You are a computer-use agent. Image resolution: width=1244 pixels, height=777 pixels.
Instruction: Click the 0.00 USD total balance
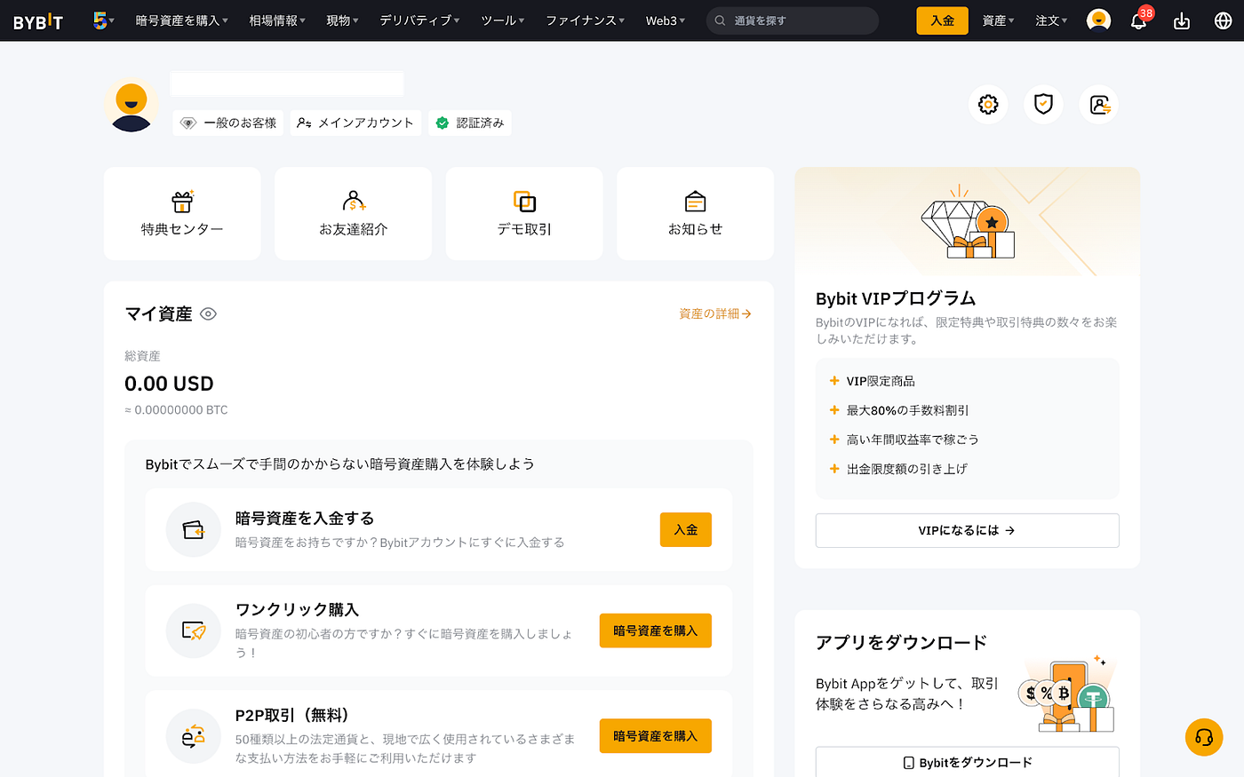169,384
